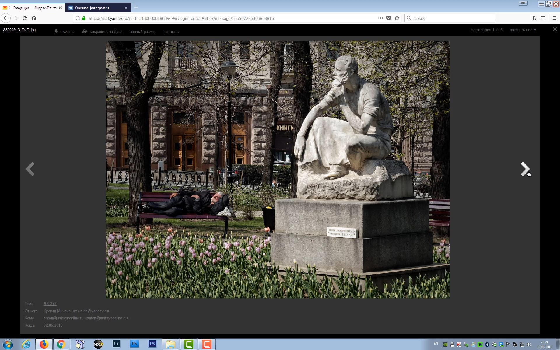This screenshot has height=350, width=560.
Task: Open TeamViewer tray icon
Action: click(x=501, y=344)
